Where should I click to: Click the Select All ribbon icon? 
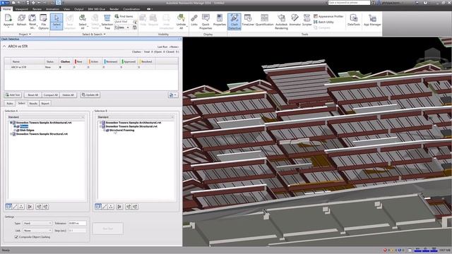[83, 22]
